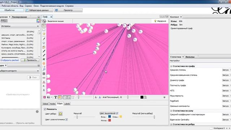Minimize the layout panel group
231x130 pixels.
tap(39, 65)
